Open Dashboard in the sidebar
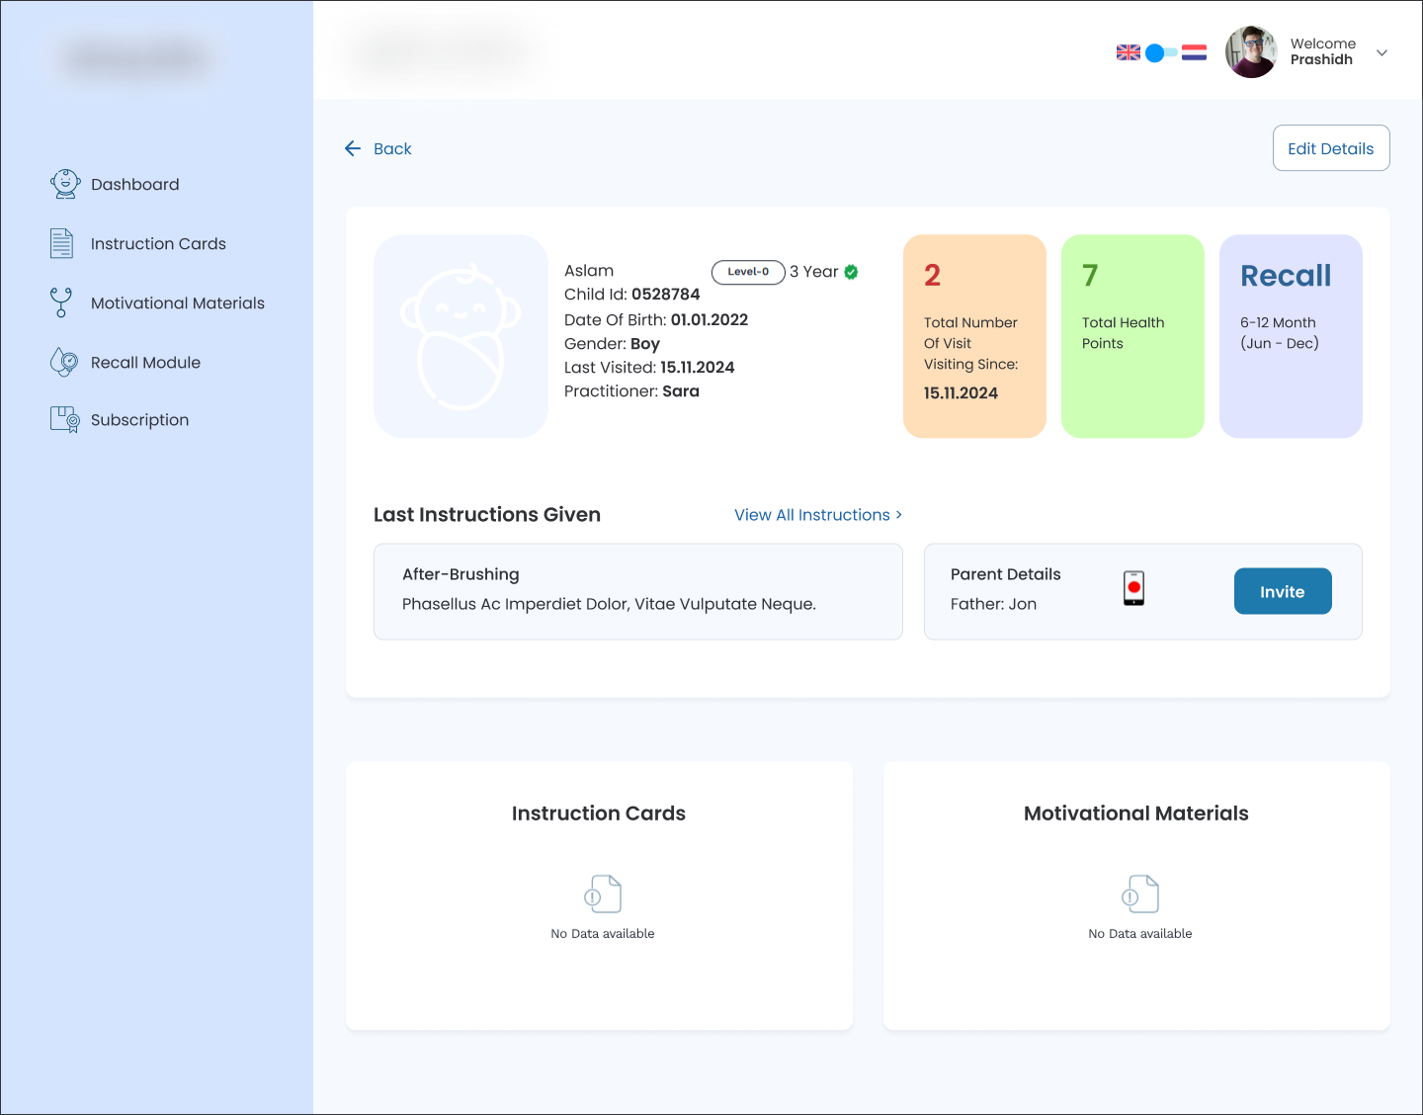1423x1115 pixels. (x=135, y=184)
